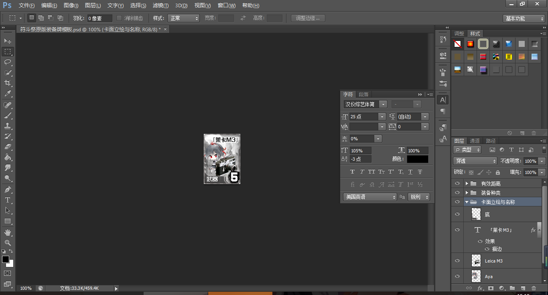Image resolution: width=548 pixels, height=295 pixels.
Task: Switch to the 调整 tab
Action: click(459, 34)
